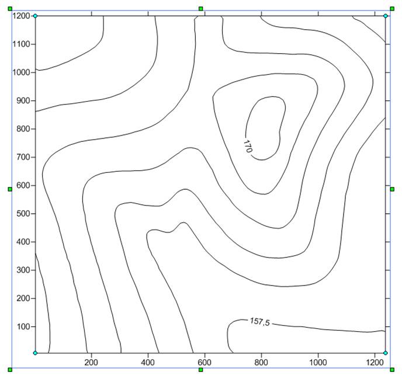Click the cyan circle at the map's bottom-left corner

[36, 353]
